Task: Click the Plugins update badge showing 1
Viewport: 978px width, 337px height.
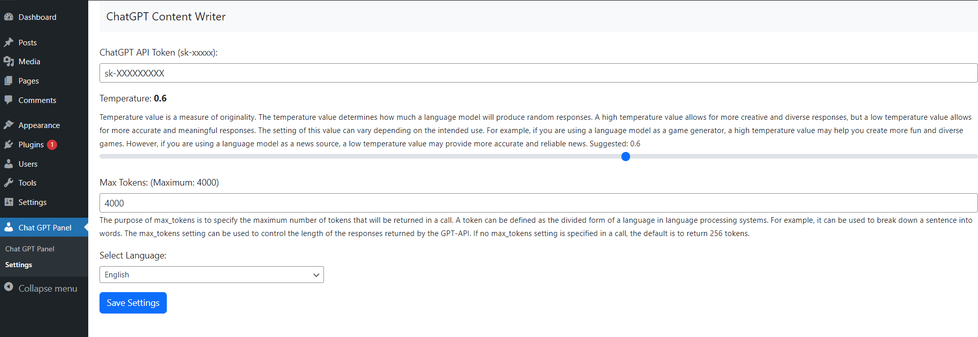Action: (x=52, y=145)
